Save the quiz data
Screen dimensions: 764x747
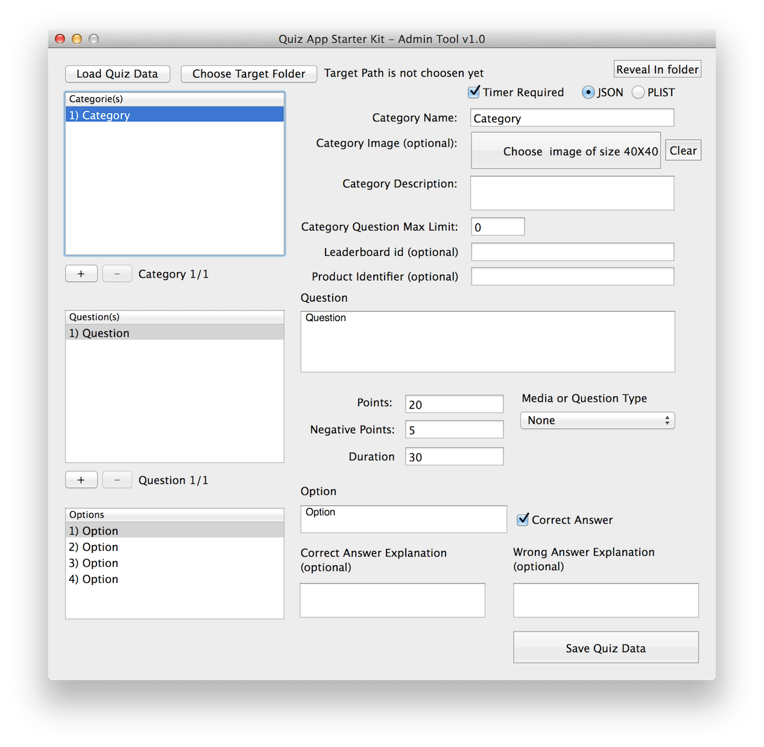click(605, 648)
